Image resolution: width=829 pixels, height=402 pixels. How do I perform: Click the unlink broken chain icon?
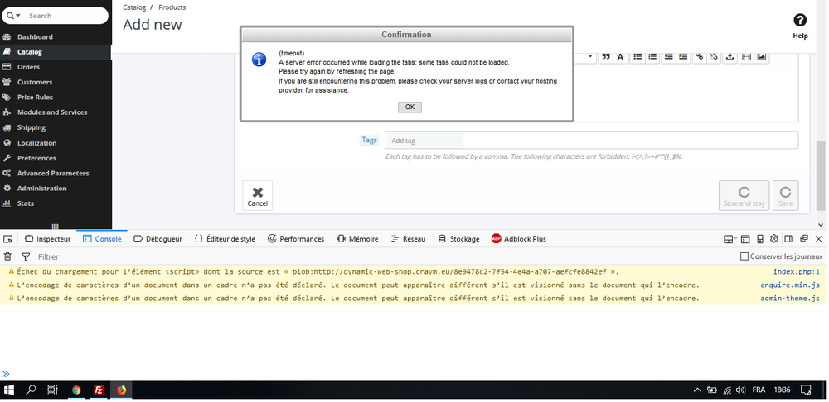(714, 57)
